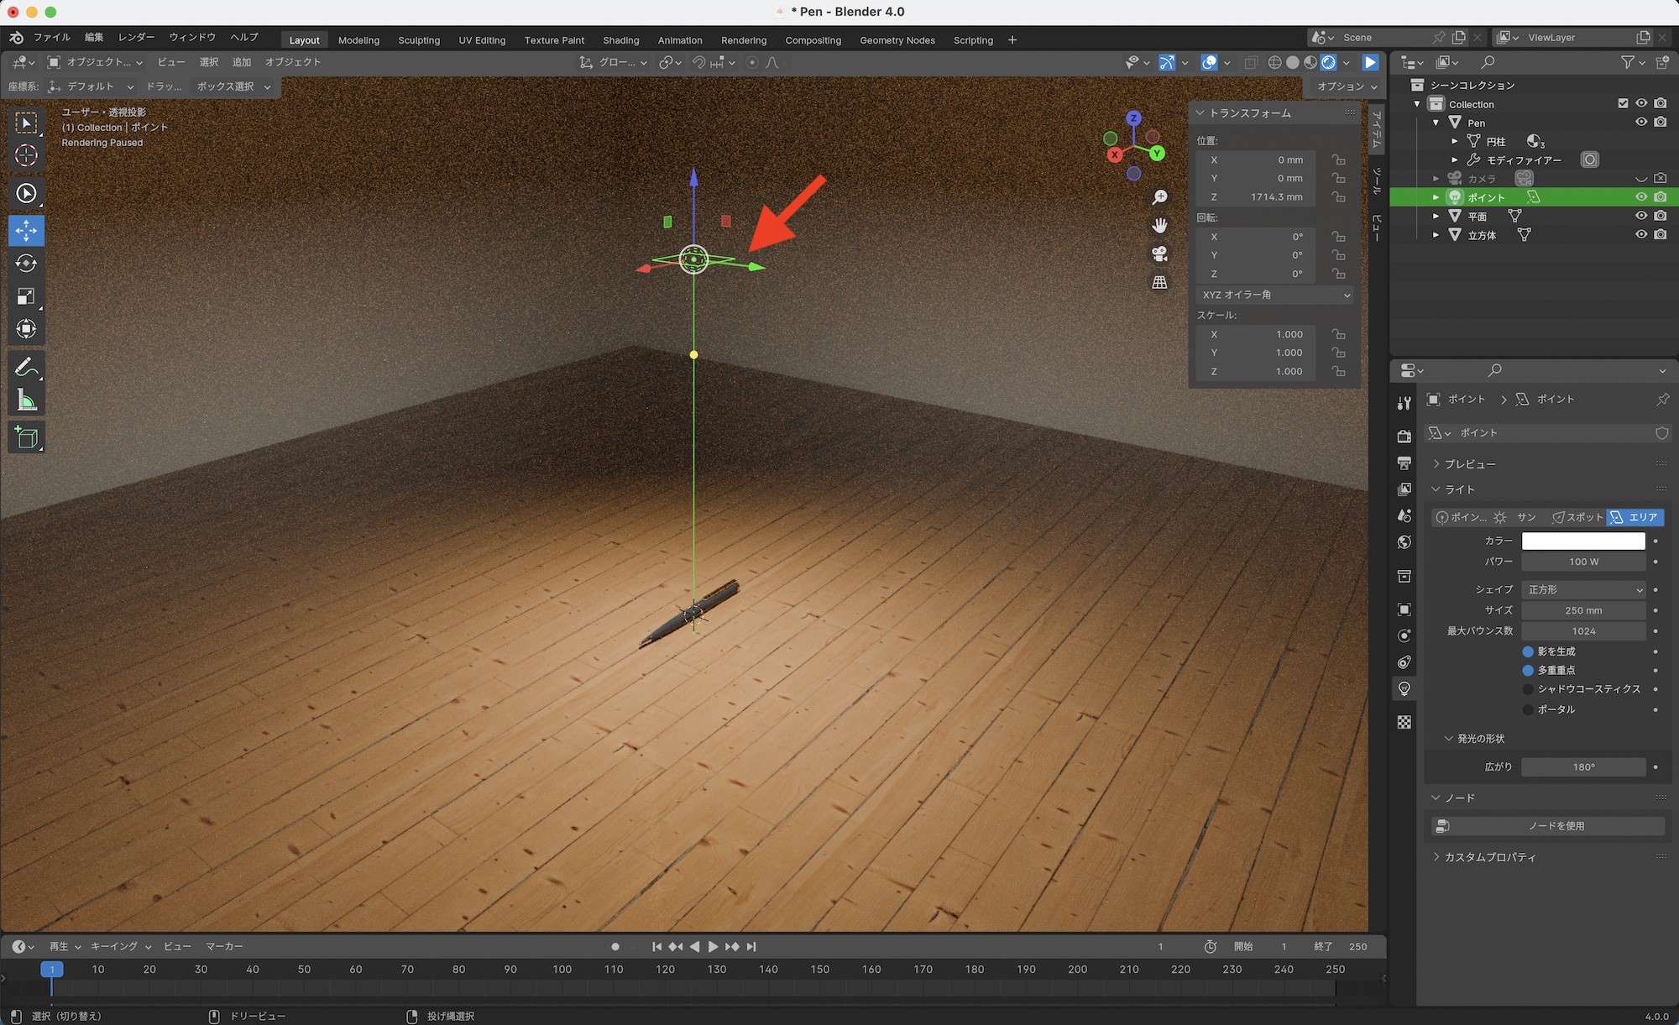
Task: Enable the シャドウコースティクス checkbox
Action: pyautogui.click(x=1528, y=689)
